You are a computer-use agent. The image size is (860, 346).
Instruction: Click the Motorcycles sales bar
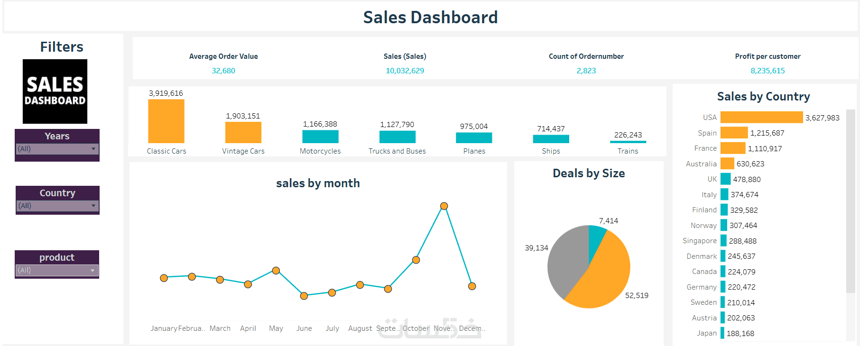coord(320,137)
